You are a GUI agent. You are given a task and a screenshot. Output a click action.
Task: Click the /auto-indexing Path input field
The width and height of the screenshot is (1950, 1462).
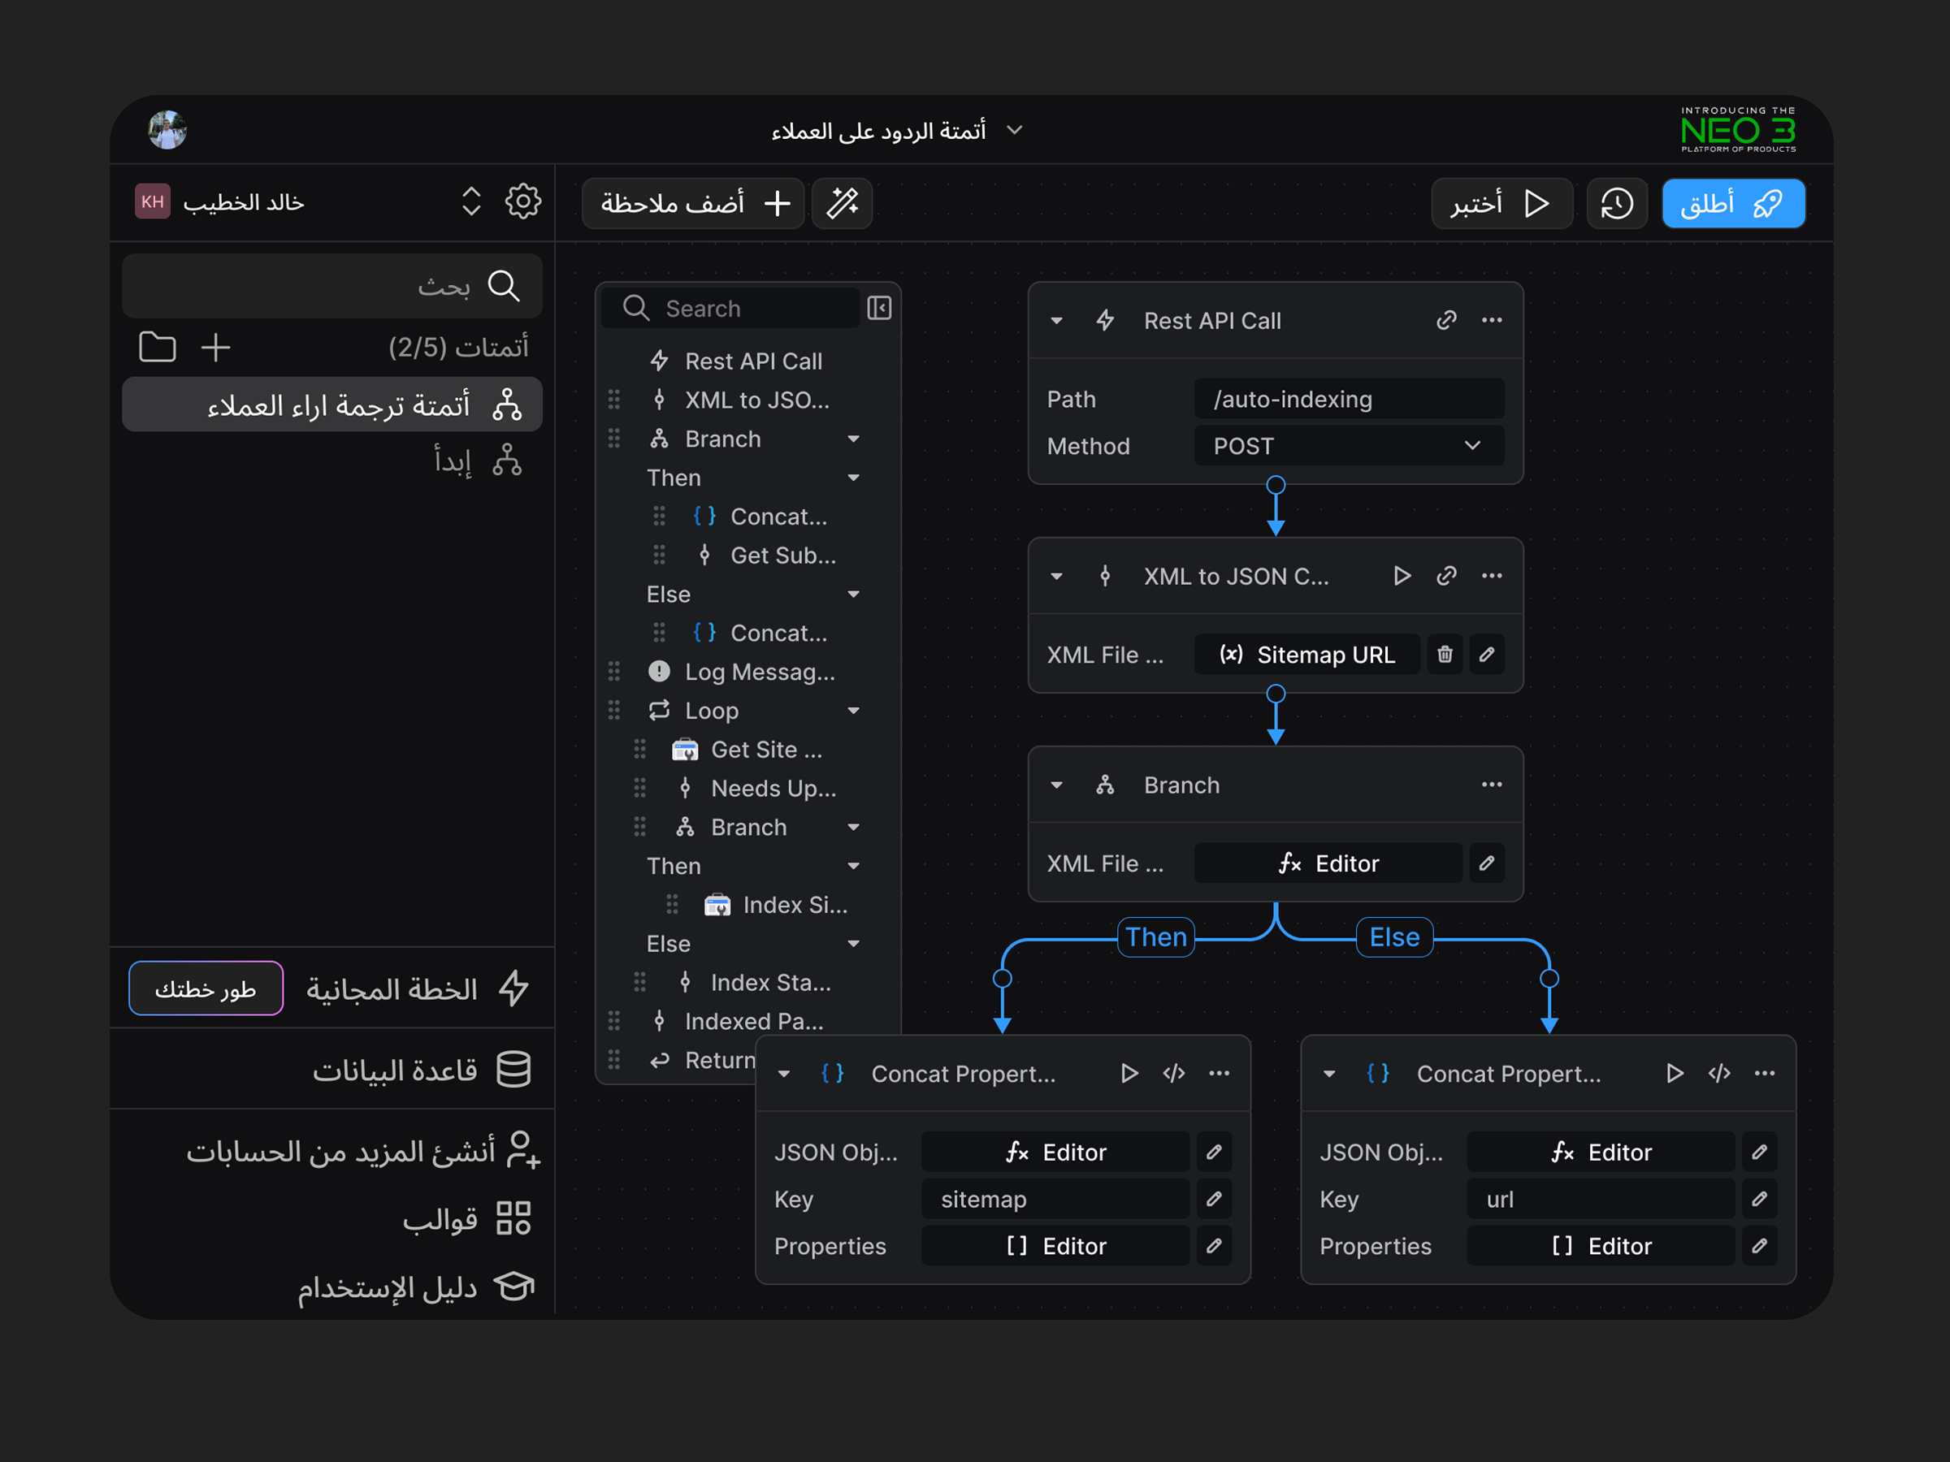[x=1348, y=400]
